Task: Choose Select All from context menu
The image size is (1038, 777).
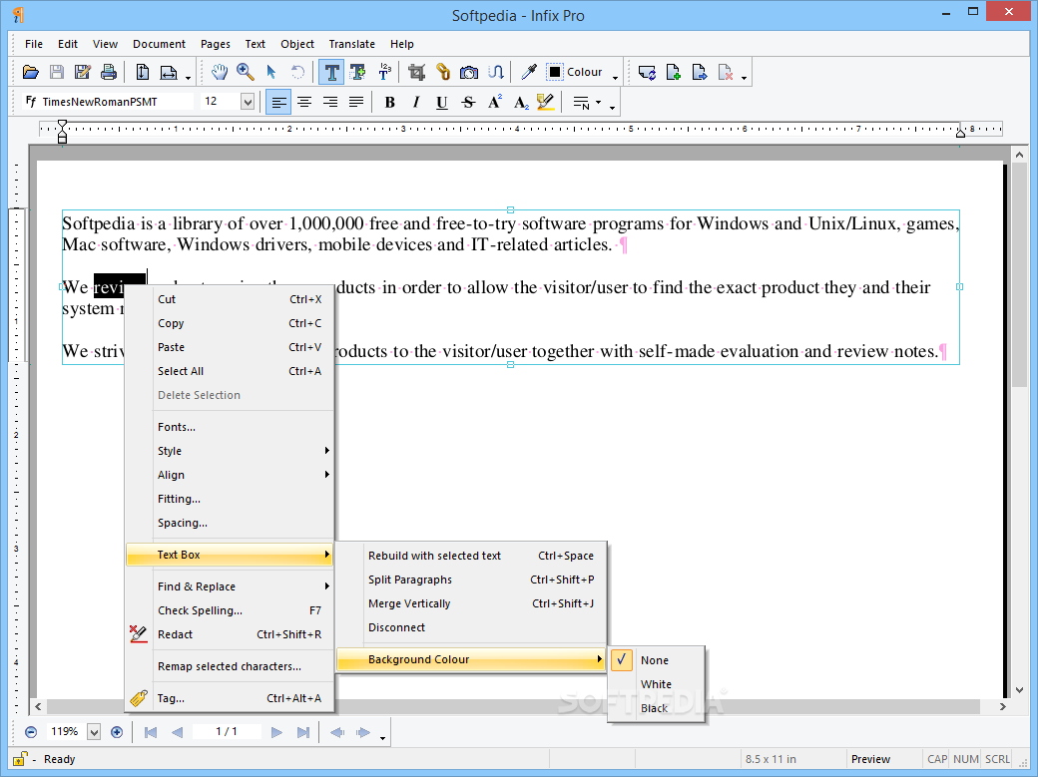Action: pos(229,371)
